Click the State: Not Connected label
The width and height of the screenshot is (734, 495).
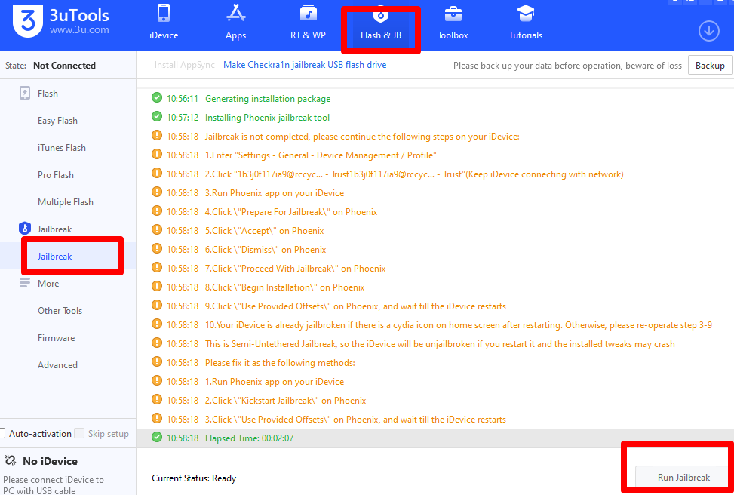click(51, 66)
